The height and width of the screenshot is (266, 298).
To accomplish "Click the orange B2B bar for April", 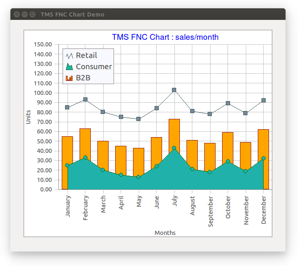I will (x=121, y=160).
